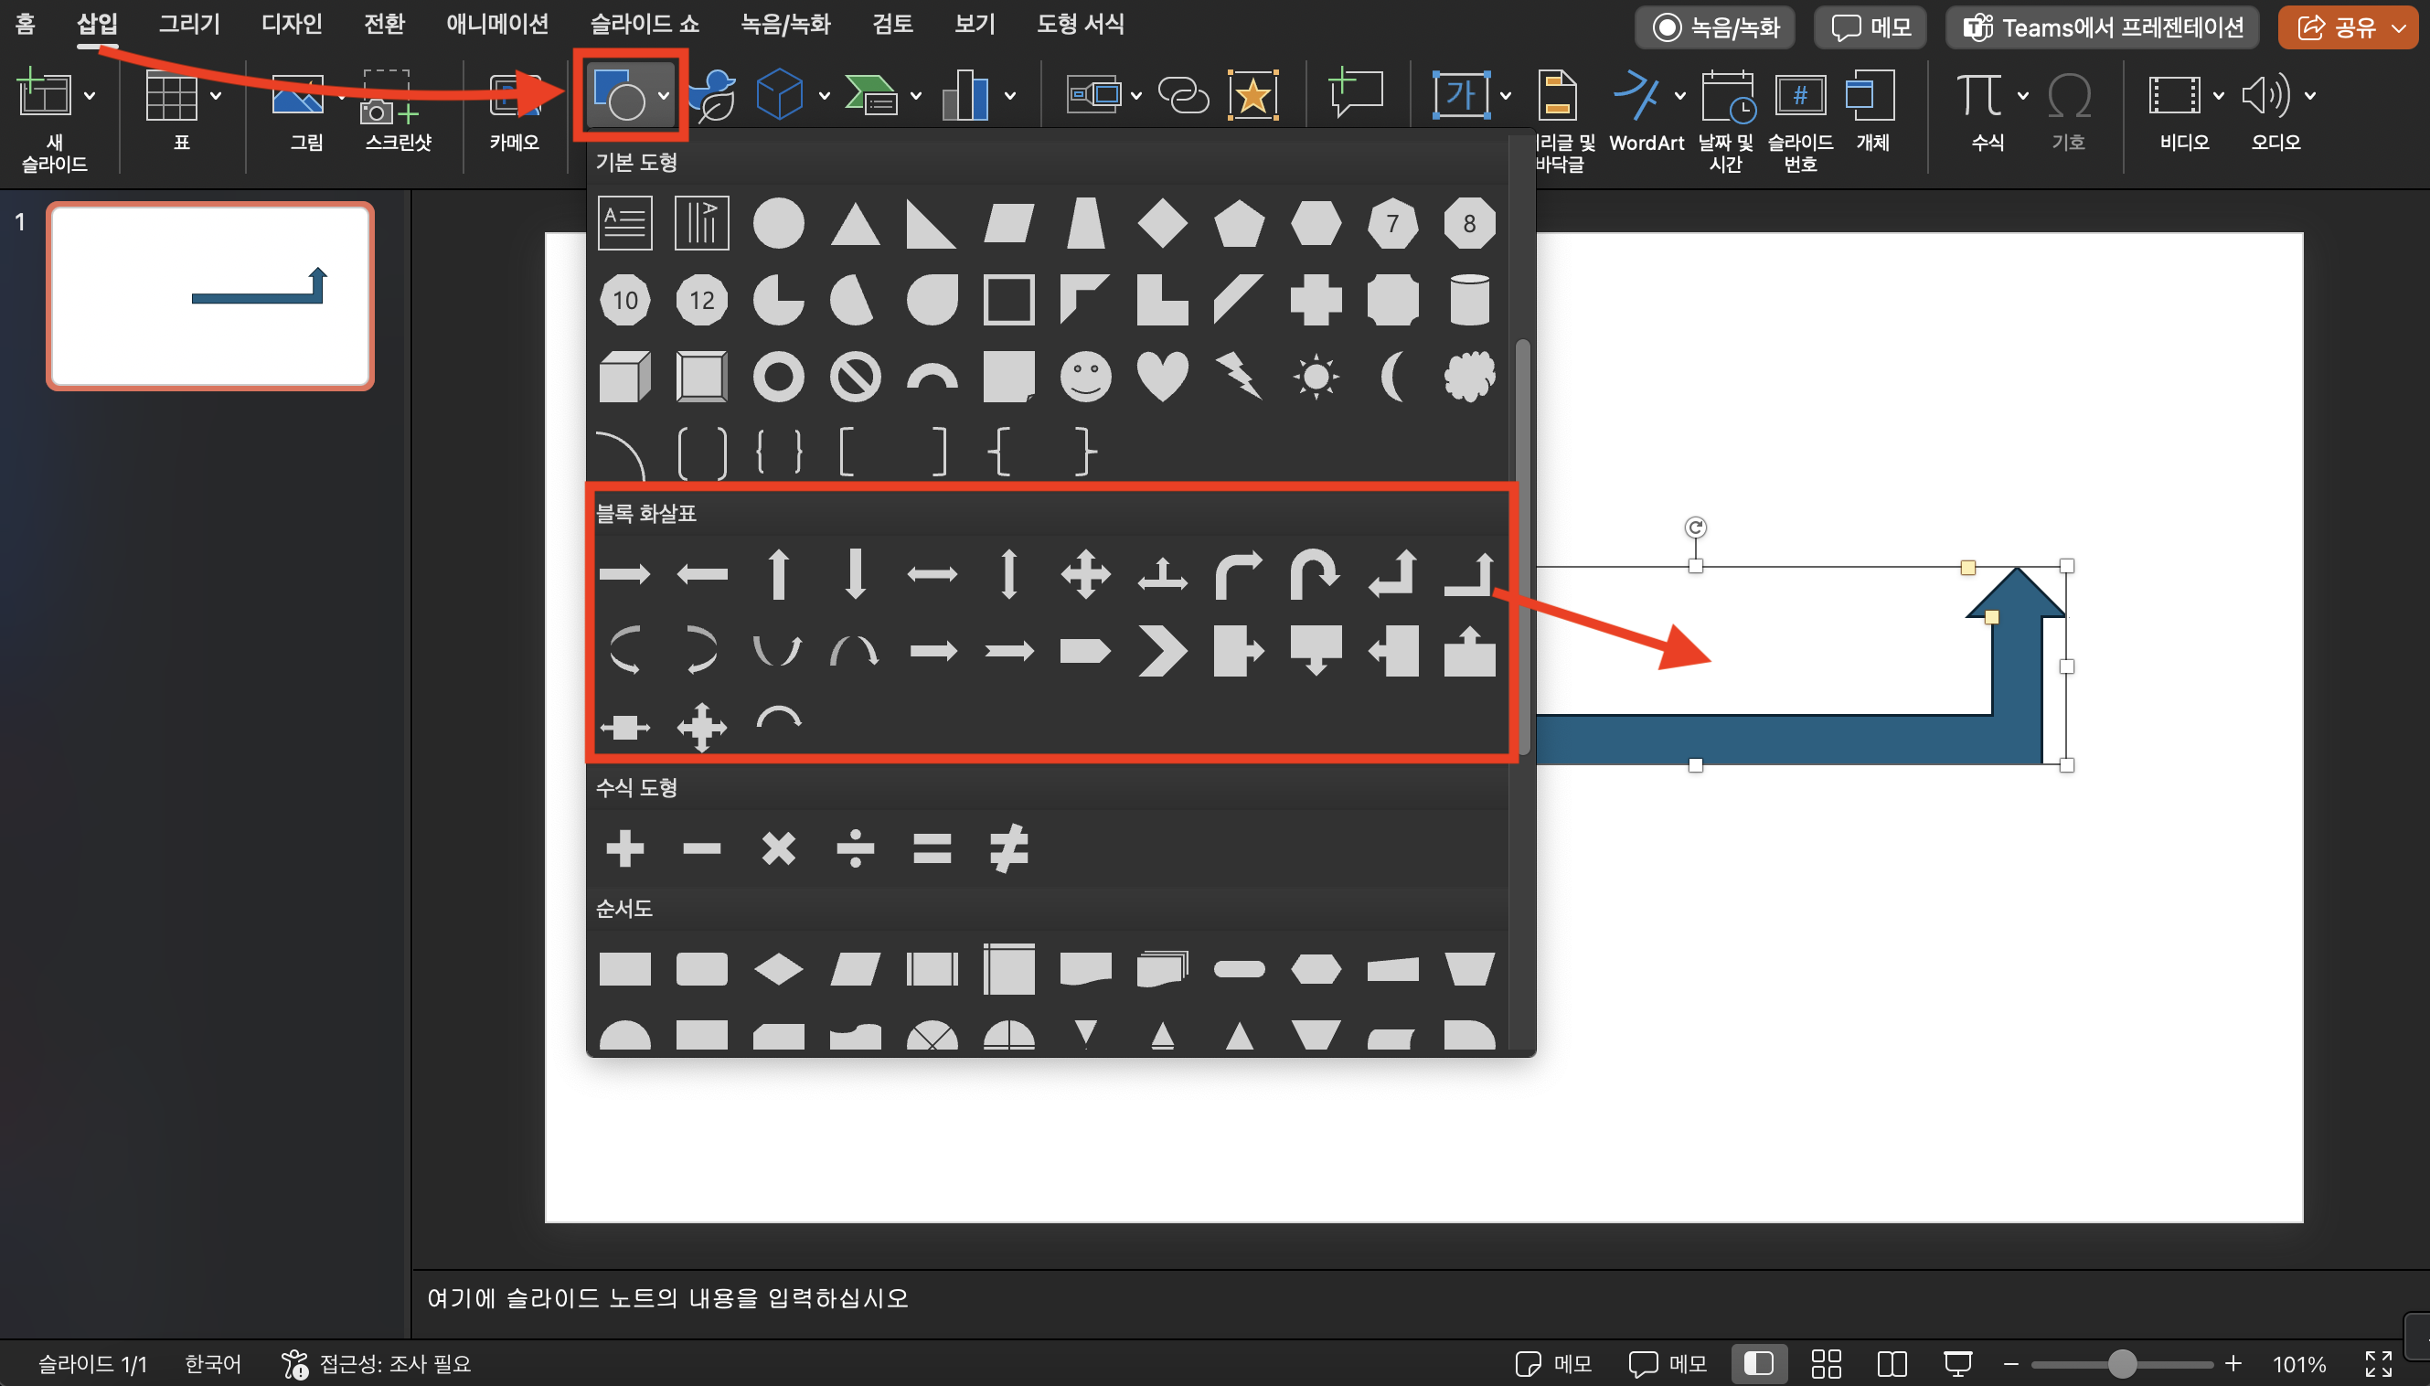Select the quad arrow shape
Image resolution: width=2430 pixels, height=1386 pixels.
(x=1085, y=574)
